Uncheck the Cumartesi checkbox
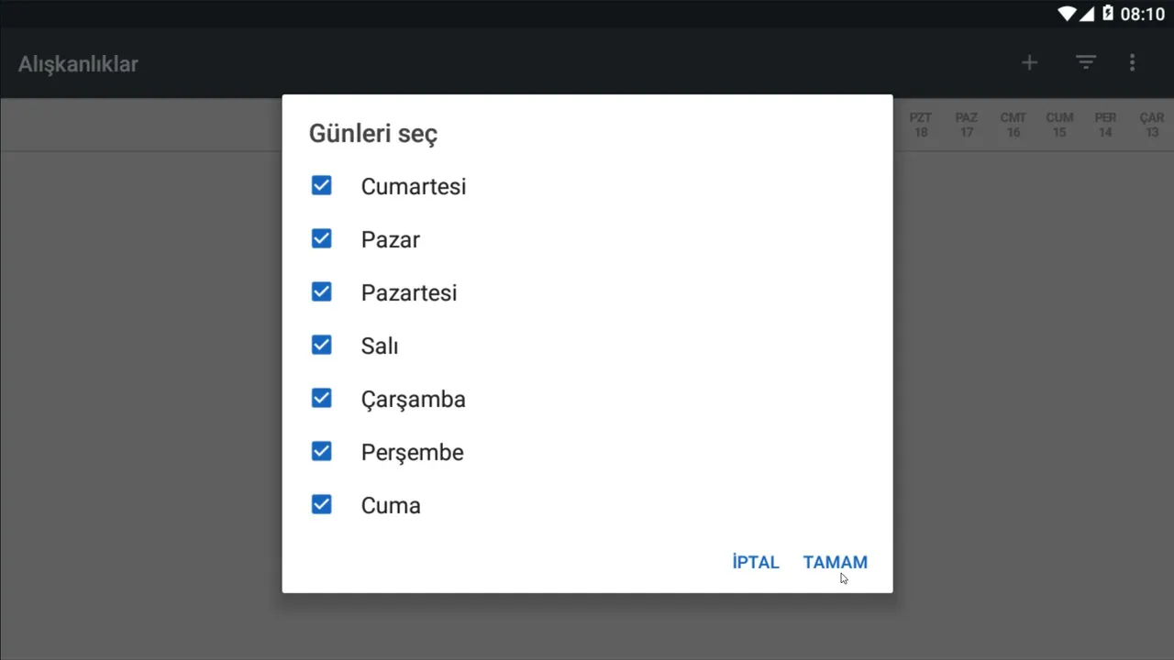1174x660 pixels. click(x=321, y=186)
